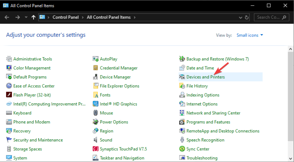This screenshot has height=162, width=294.
Task: Expand chevron before Control Panel breadcrumb
Action: click(x=49, y=17)
